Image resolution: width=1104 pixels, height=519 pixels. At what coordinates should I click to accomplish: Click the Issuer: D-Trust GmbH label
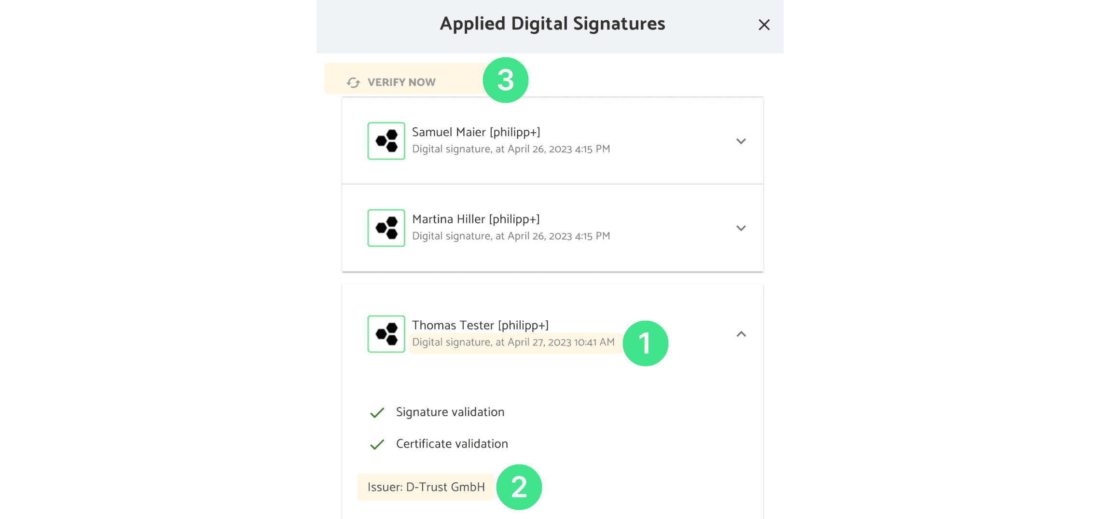426,487
